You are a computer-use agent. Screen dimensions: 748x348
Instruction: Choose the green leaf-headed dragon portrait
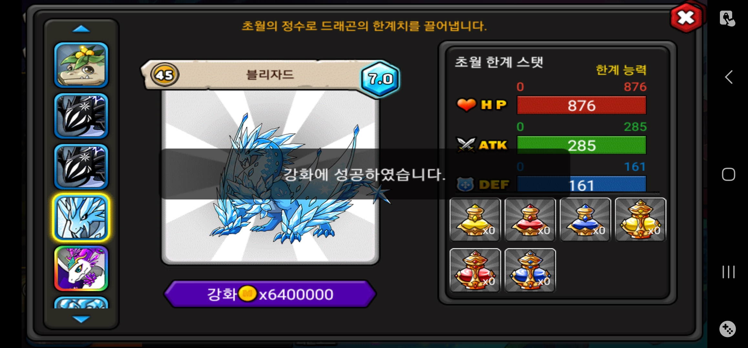coord(81,65)
